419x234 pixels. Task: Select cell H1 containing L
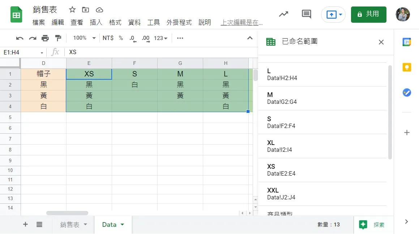coord(226,74)
